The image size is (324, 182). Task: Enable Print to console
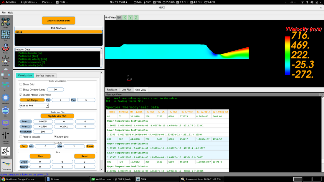(21, 137)
